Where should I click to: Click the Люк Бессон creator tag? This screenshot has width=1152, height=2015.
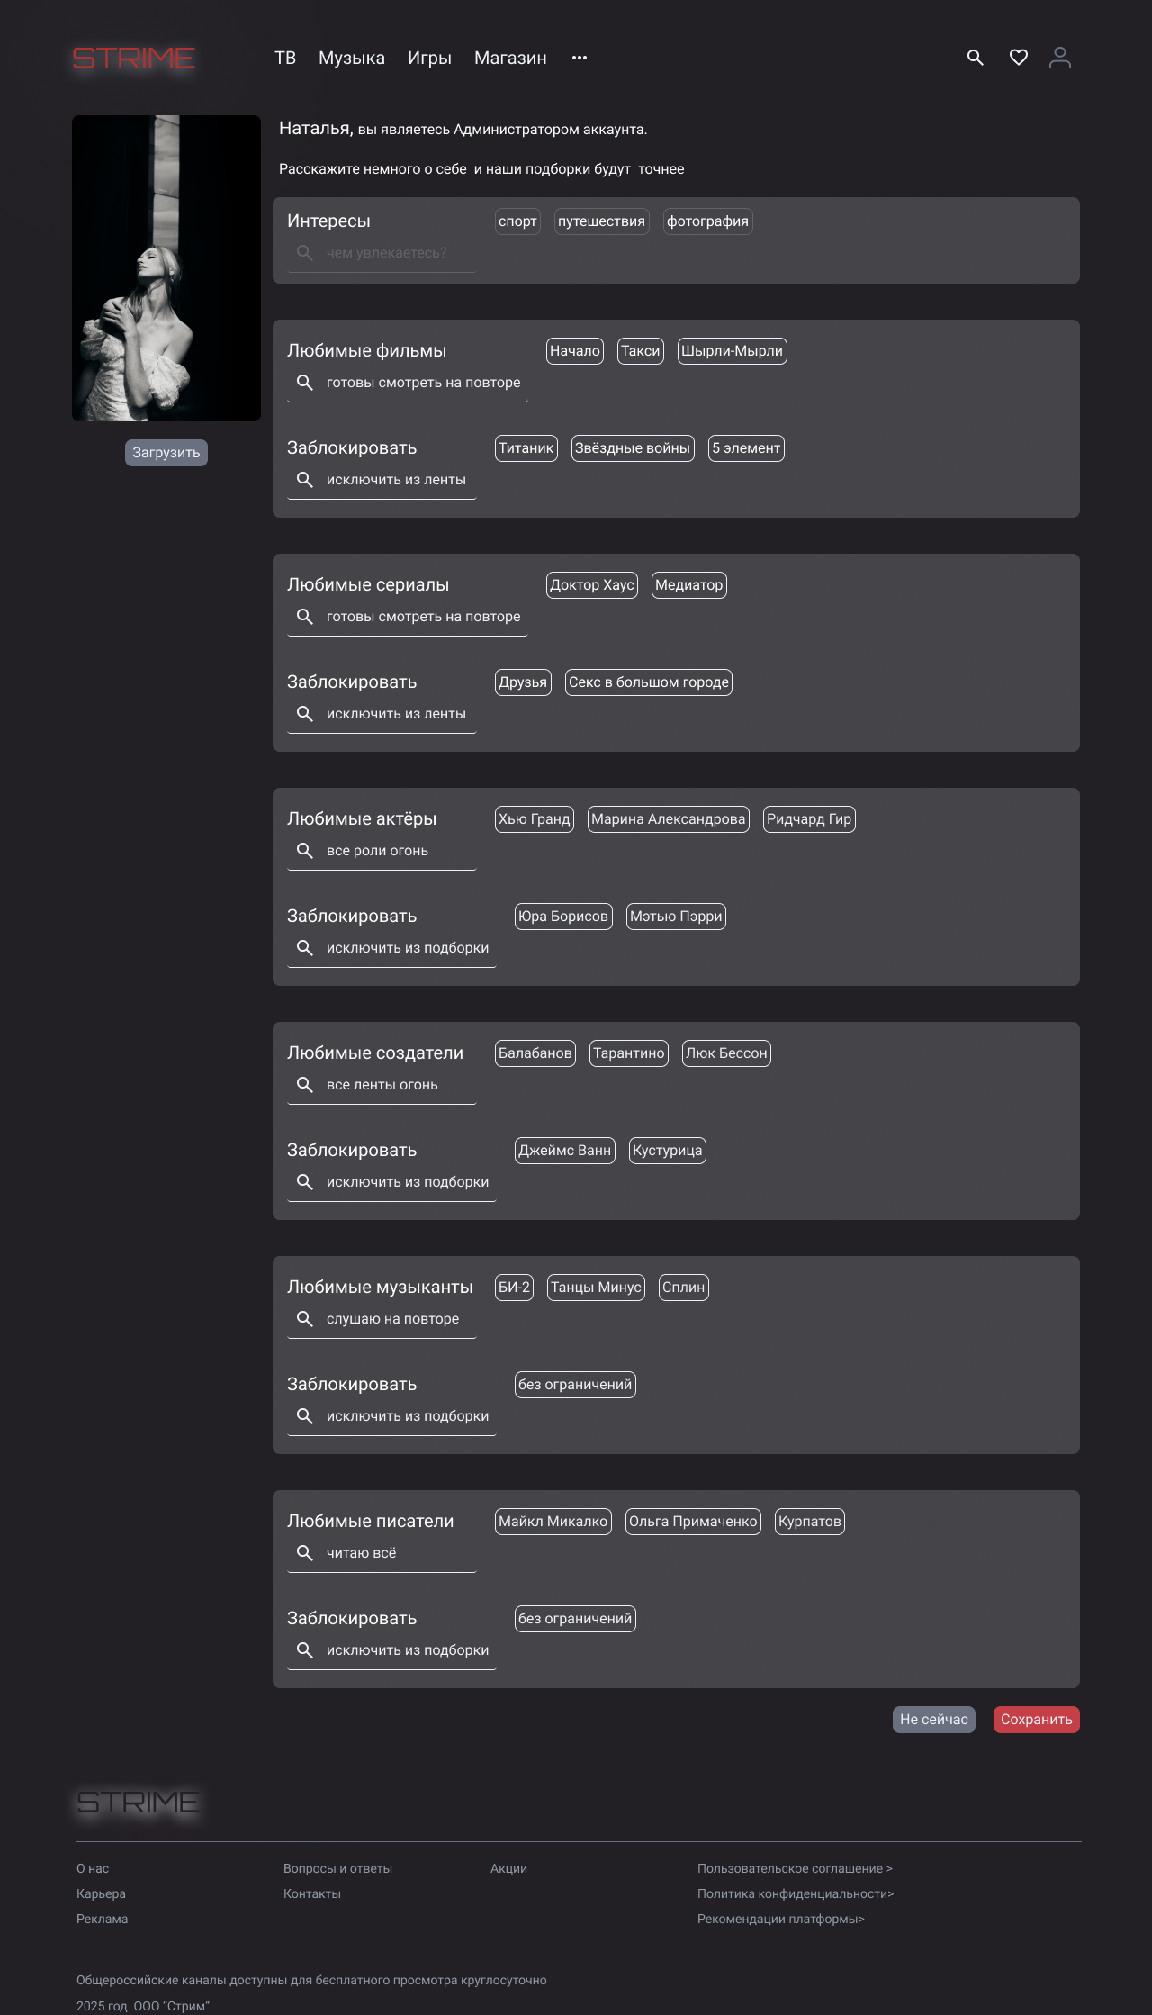pos(726,1053)
